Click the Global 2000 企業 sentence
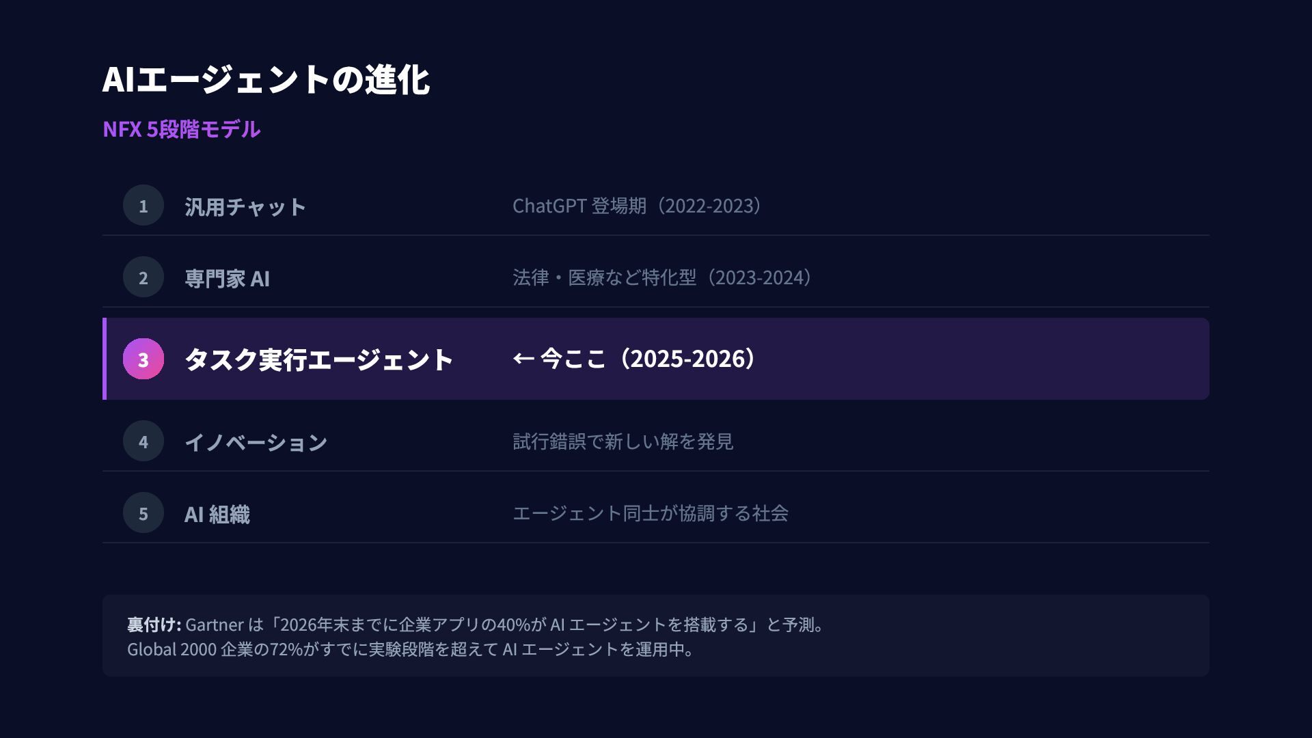Viewport: 1312px width, 738px height. (410, 649)
